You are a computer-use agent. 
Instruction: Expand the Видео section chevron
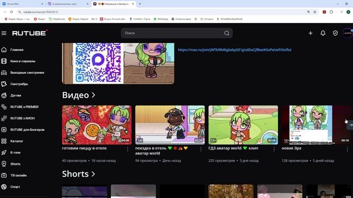[x=93, y=95]
